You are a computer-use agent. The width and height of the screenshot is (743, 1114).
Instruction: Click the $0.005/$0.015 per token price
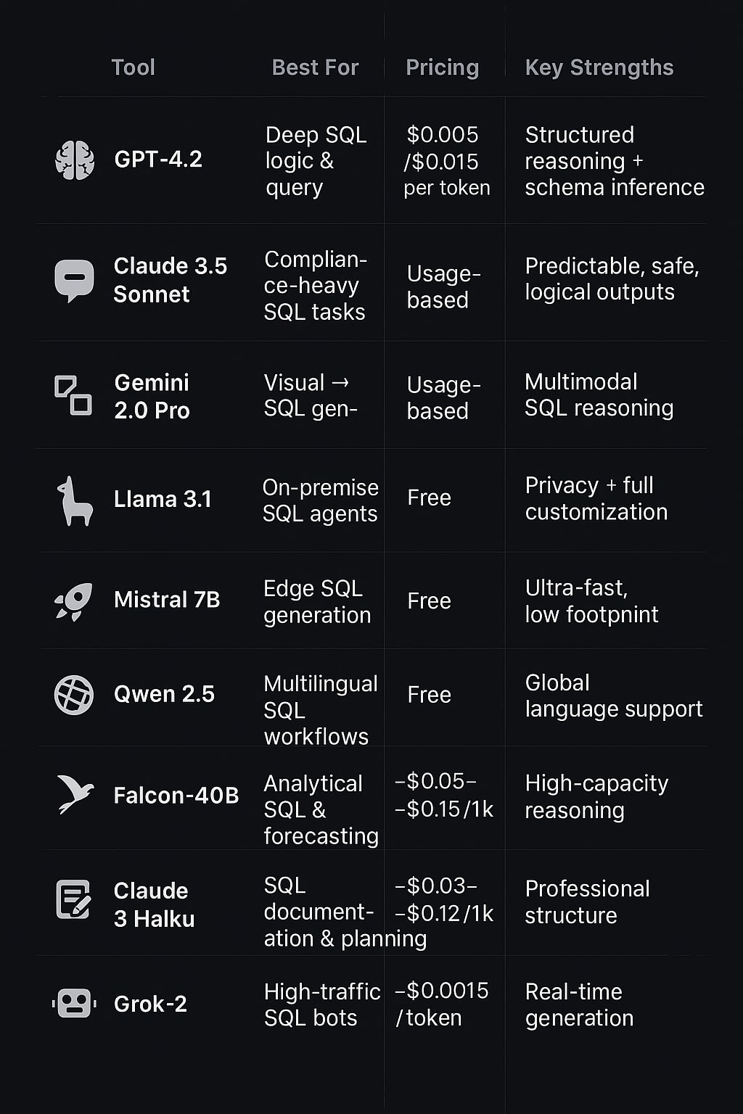point(445,161)
